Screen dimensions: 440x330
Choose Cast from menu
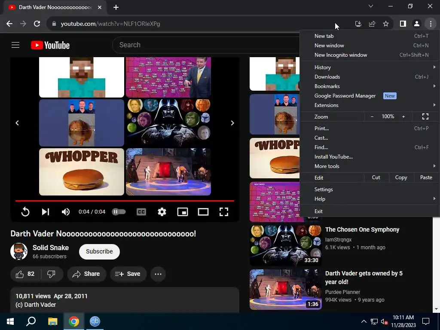pos(369,138)
